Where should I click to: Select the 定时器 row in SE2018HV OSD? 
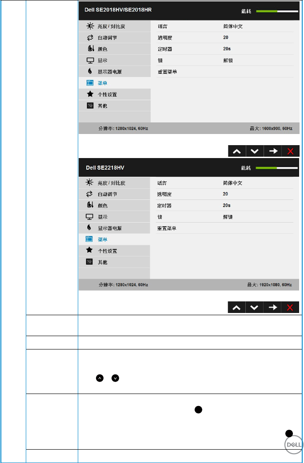(226, 49)
